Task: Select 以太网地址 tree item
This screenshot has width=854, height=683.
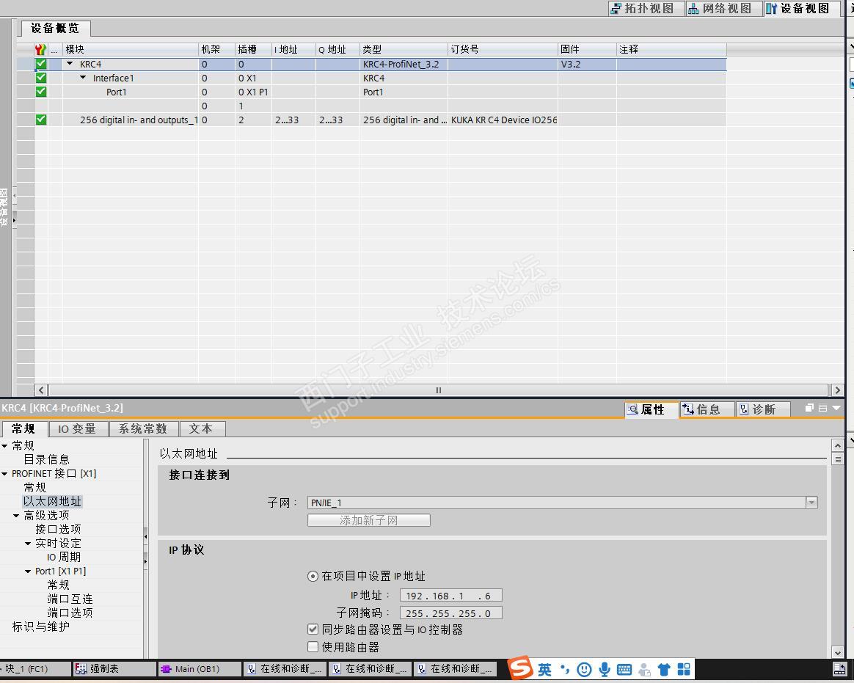Action: tap(52, 502)
